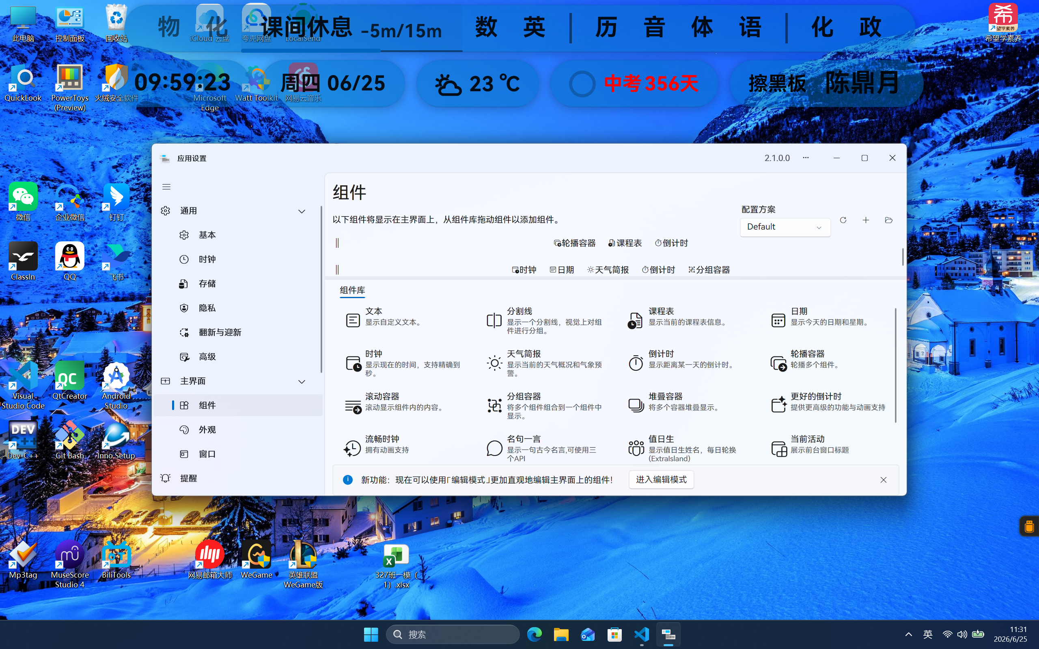This screenshot has height=649, width=1039.
Task: Open the 外观 appearance page
Action: tap(238, 430)
